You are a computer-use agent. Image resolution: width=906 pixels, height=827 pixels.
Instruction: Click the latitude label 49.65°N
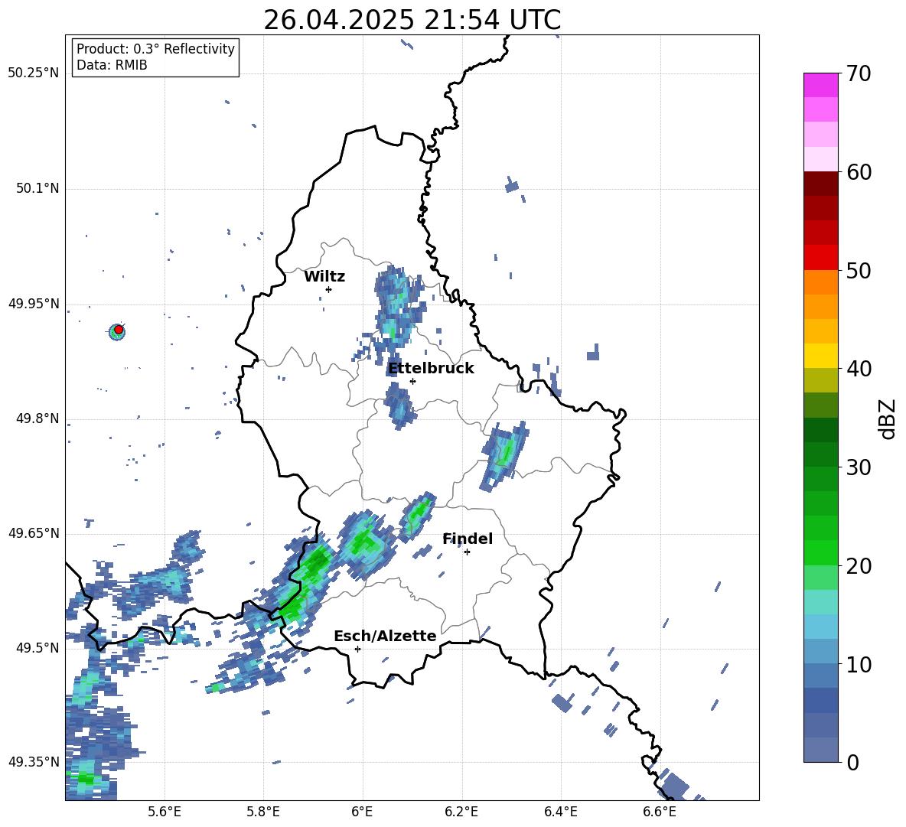coord(34,532)
